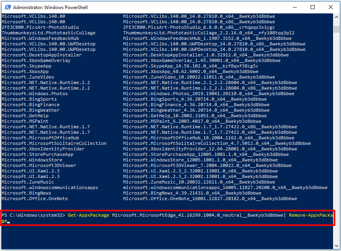The height and width of the screenshot is (251, 341).
Task: Click Microsoft.NET.Native.Runtime.2.2_2.2.28604.0_x86 full package name
Action: point(210,88)
